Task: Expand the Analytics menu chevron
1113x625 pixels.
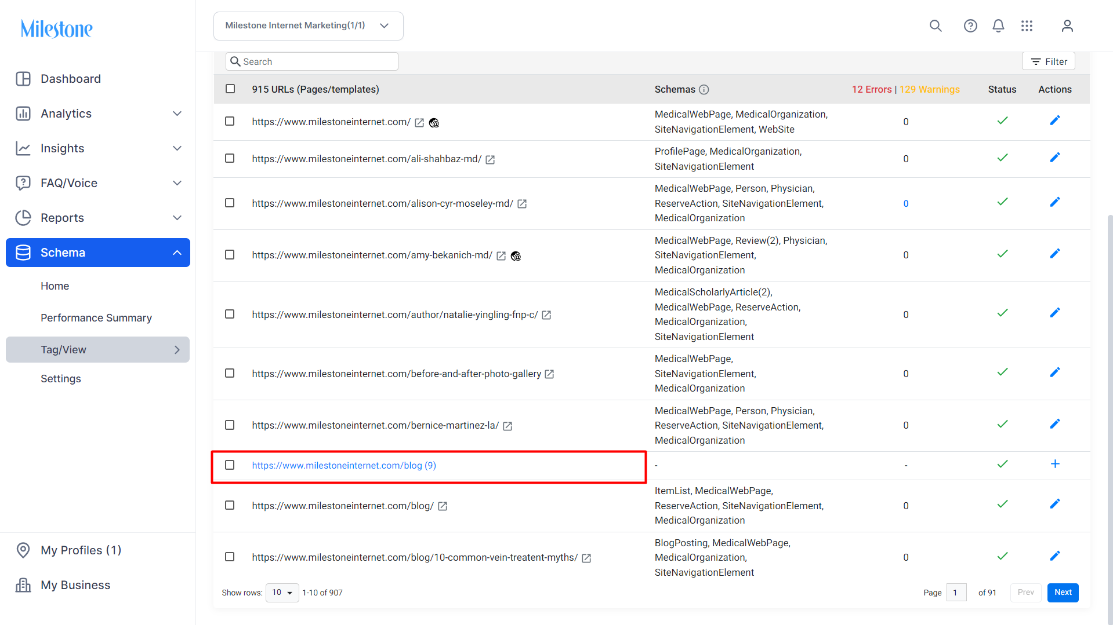Action: pyautogui.click(x=177, y=114)
